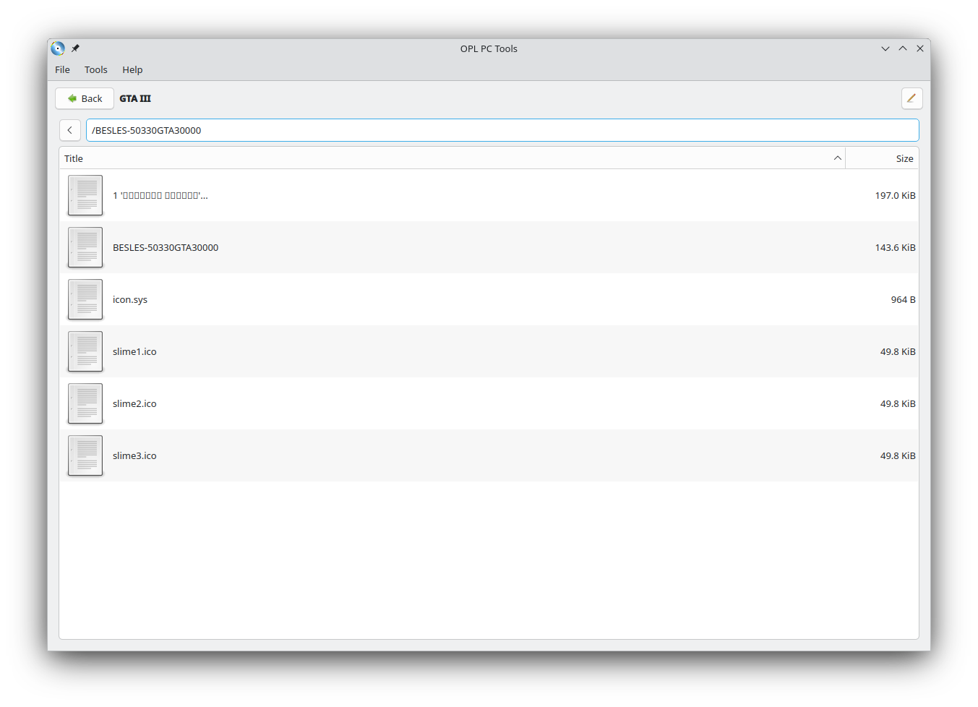Click the file icon of the 197.0 KiB entry

[x=85, y=195]
